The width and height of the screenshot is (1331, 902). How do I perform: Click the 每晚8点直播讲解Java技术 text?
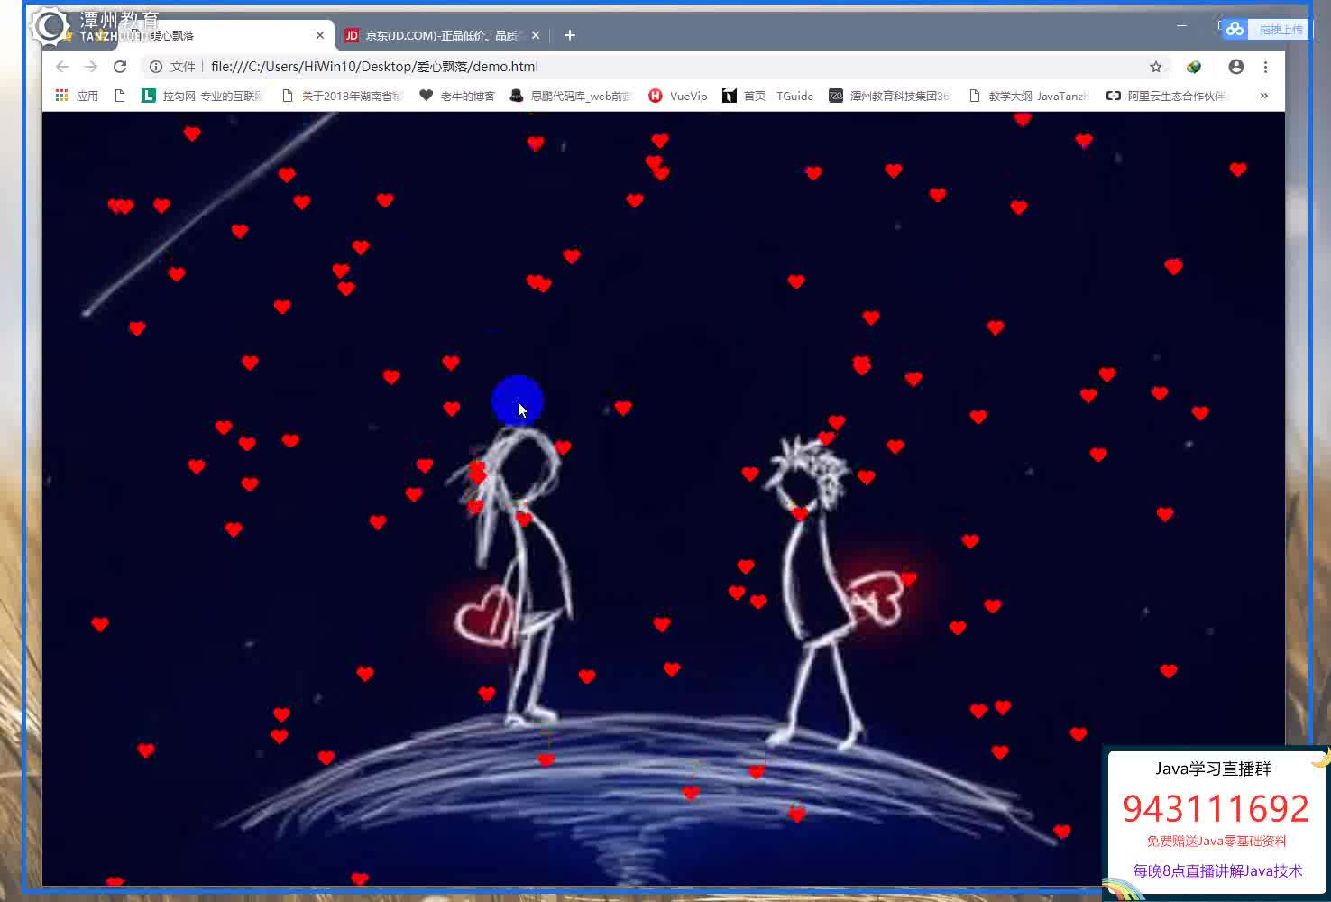pos(1217,870)
